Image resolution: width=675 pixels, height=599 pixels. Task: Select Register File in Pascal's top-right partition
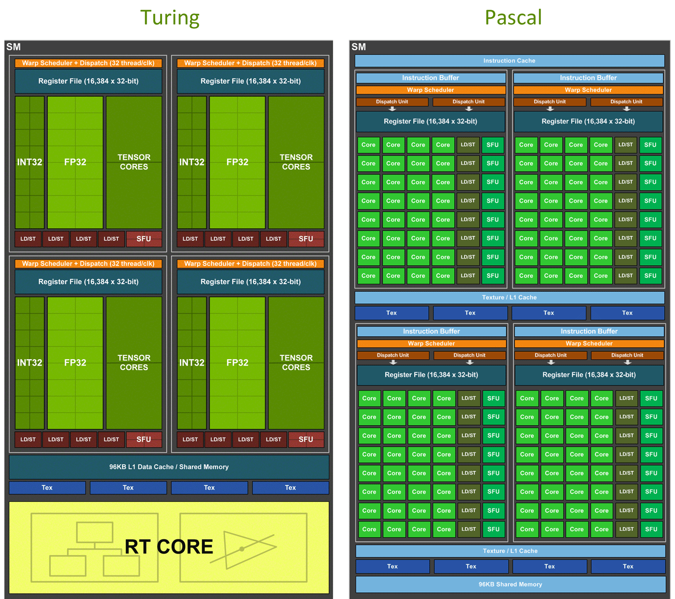588,121
